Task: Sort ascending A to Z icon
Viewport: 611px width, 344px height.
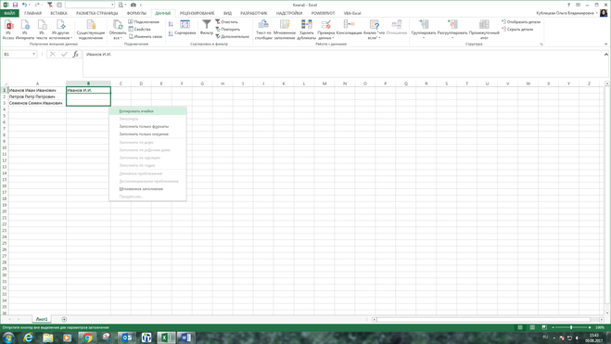Action: [x=171, y=24]
